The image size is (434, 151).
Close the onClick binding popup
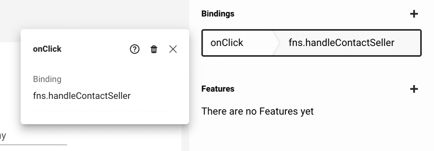coord(173,49)
